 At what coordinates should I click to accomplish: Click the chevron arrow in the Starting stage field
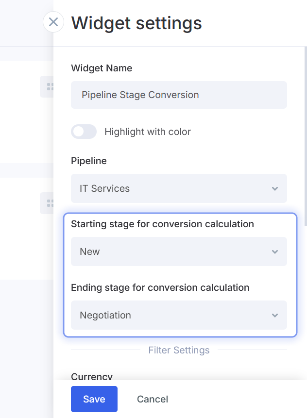point(275,251)
